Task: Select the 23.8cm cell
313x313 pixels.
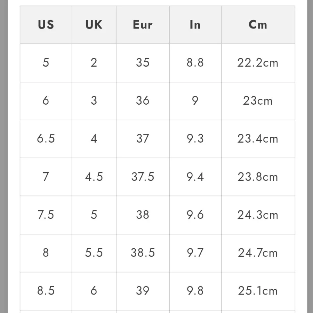Action: click(258, 177)
